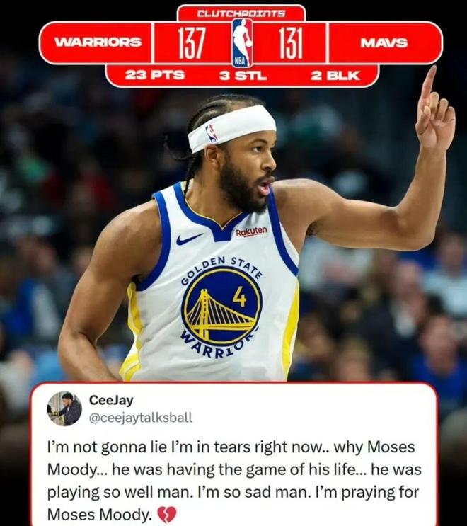This screenshot has height=526, width=467.
Task: Click the 2 BLK stat
Action: point(335,76)
